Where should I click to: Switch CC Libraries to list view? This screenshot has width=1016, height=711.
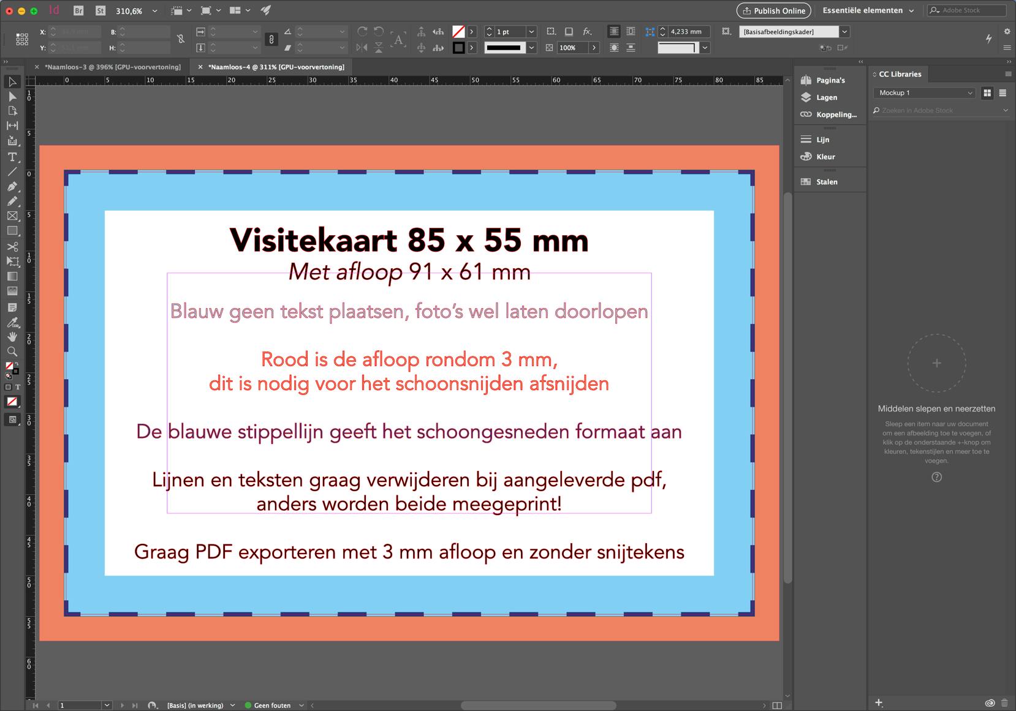pos(1003,93)
